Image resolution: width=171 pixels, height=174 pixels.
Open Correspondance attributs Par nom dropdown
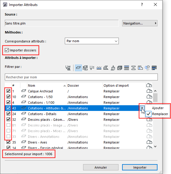pos(92,41)
